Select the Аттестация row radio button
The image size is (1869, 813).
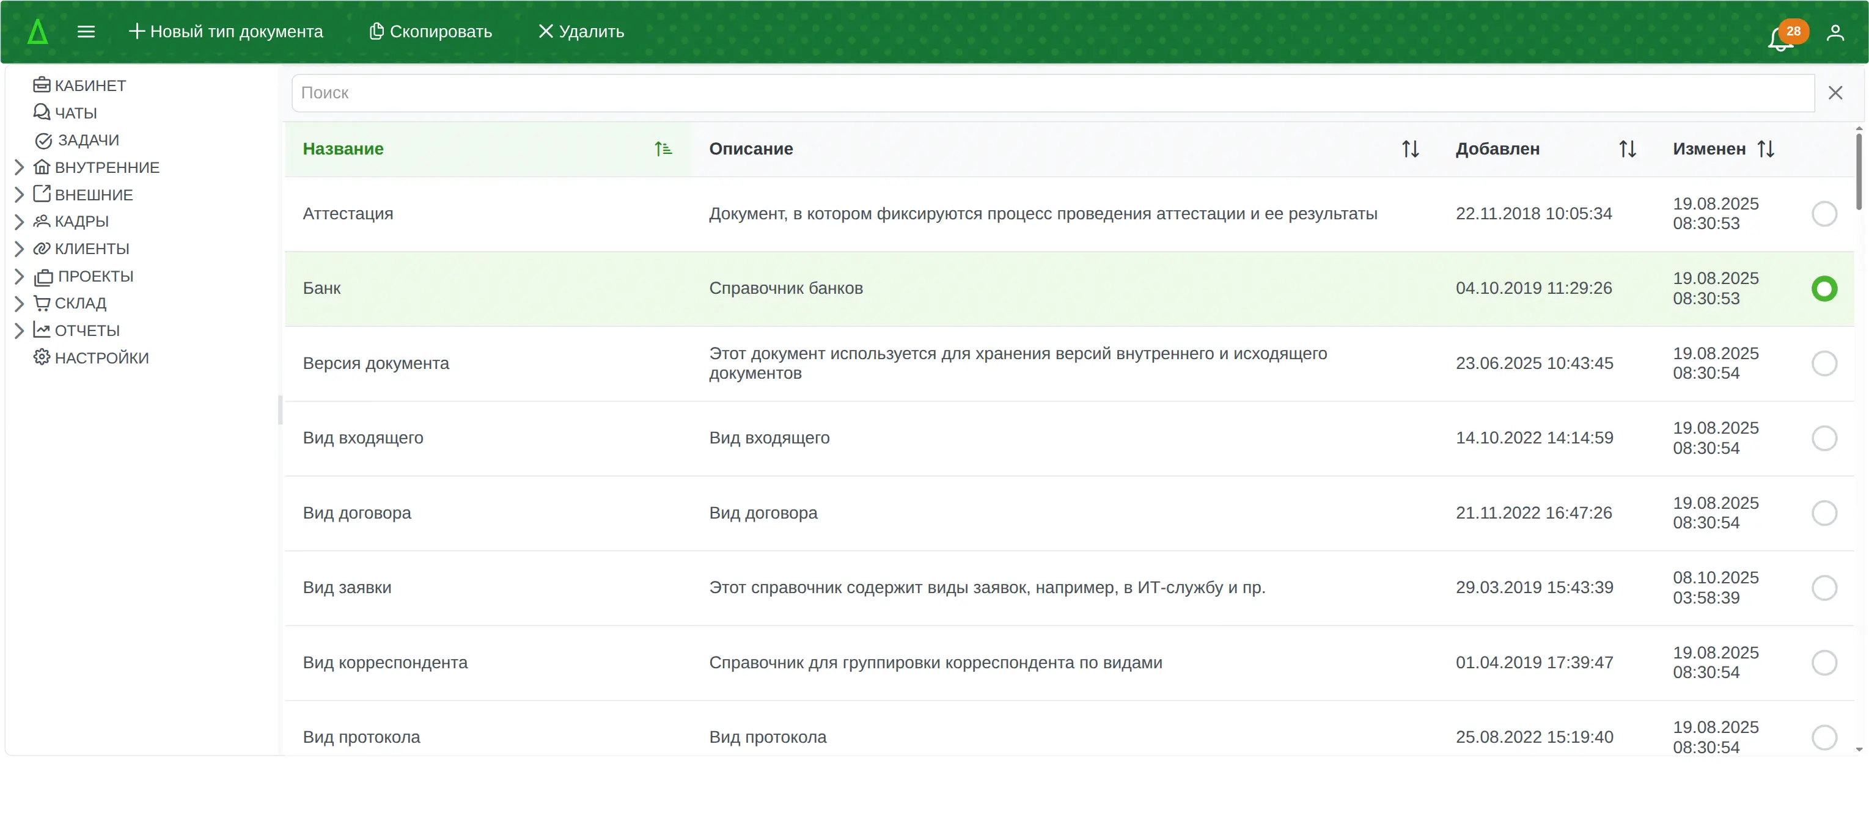(1823, 214)
